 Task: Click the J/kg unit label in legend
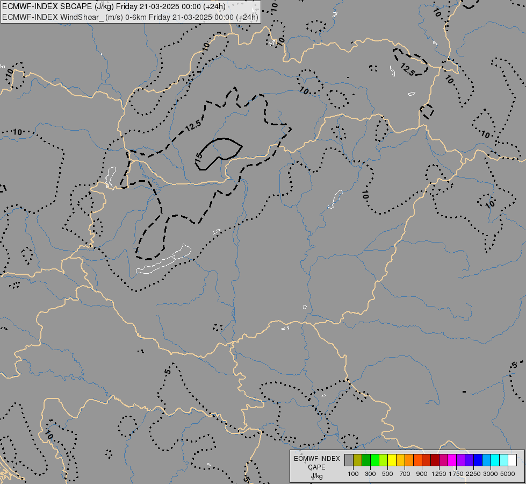[316, 476]
